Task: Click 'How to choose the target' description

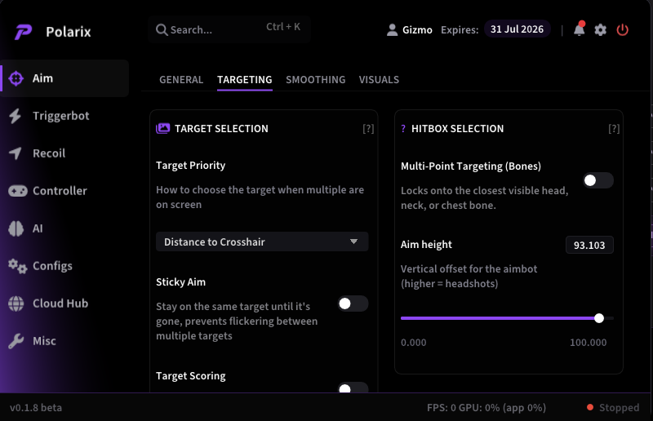Action: [x=260, y=197]
